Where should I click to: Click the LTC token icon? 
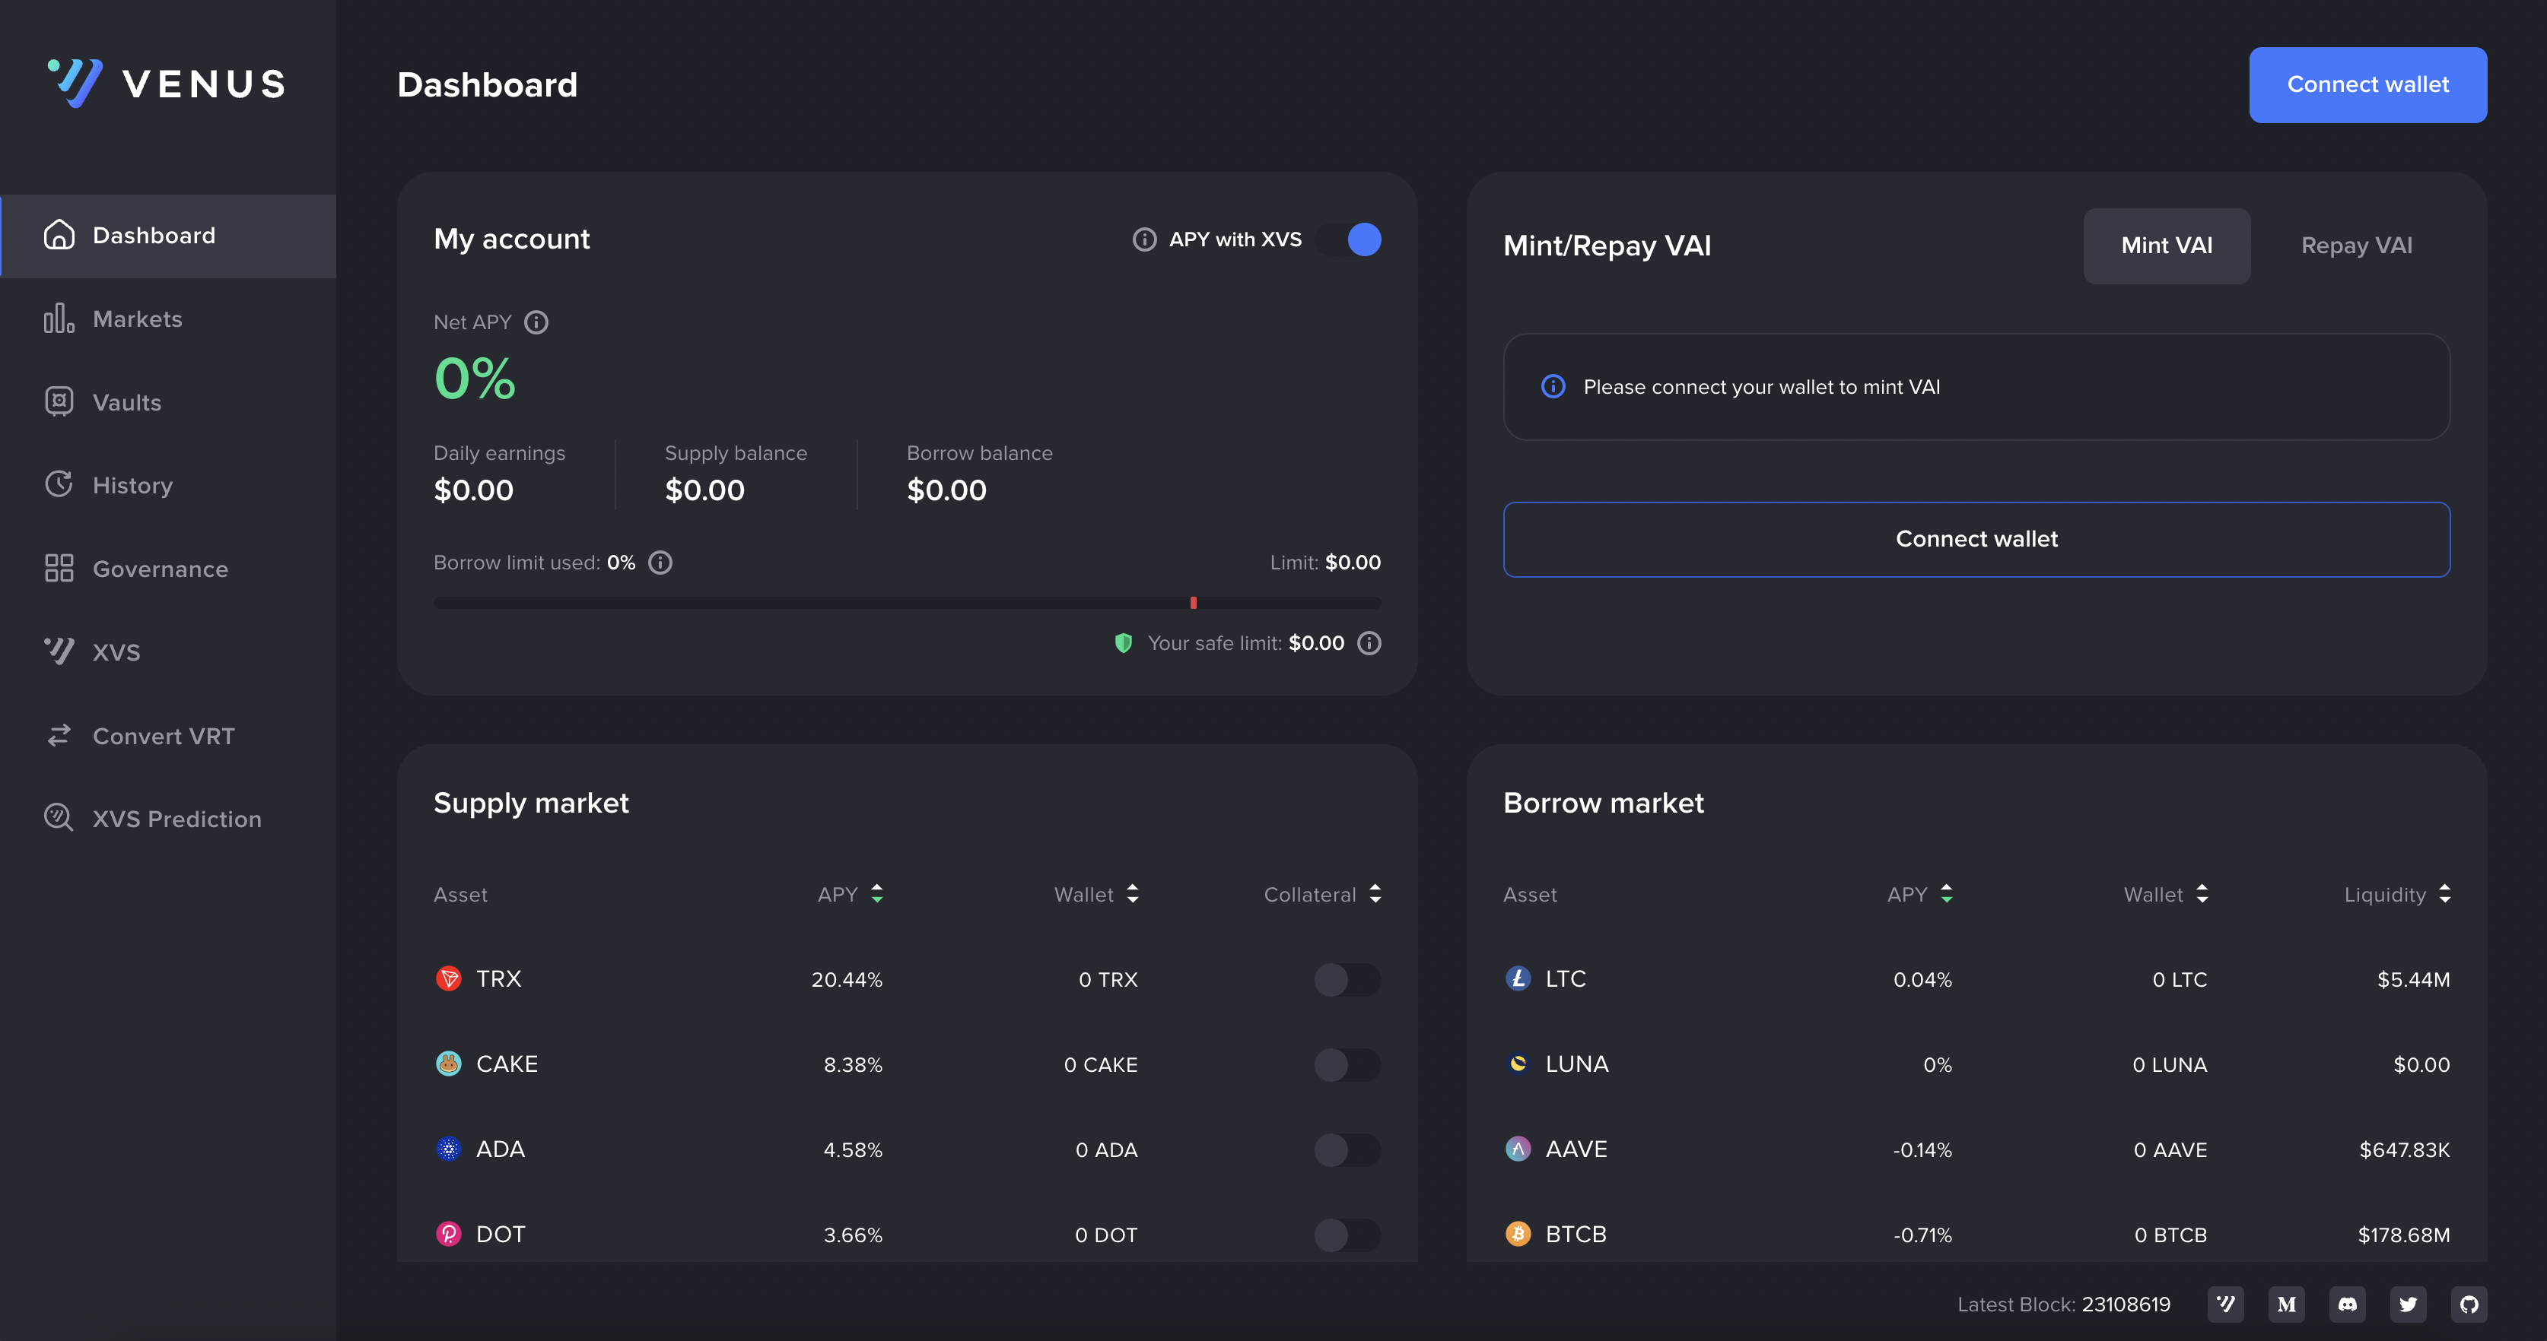tap(1518, 978)
